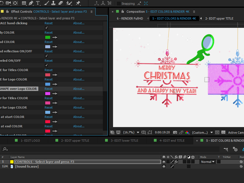This screenshot has width=244, height=183.
Task: Click the Draft 3D icon
Action: click(235, 149)
